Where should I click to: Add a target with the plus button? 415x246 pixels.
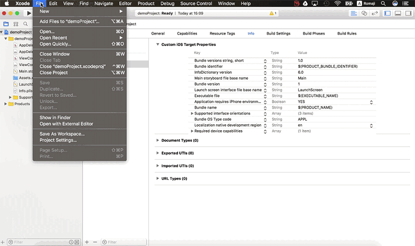pyautogui.click(x=87, y=242)
